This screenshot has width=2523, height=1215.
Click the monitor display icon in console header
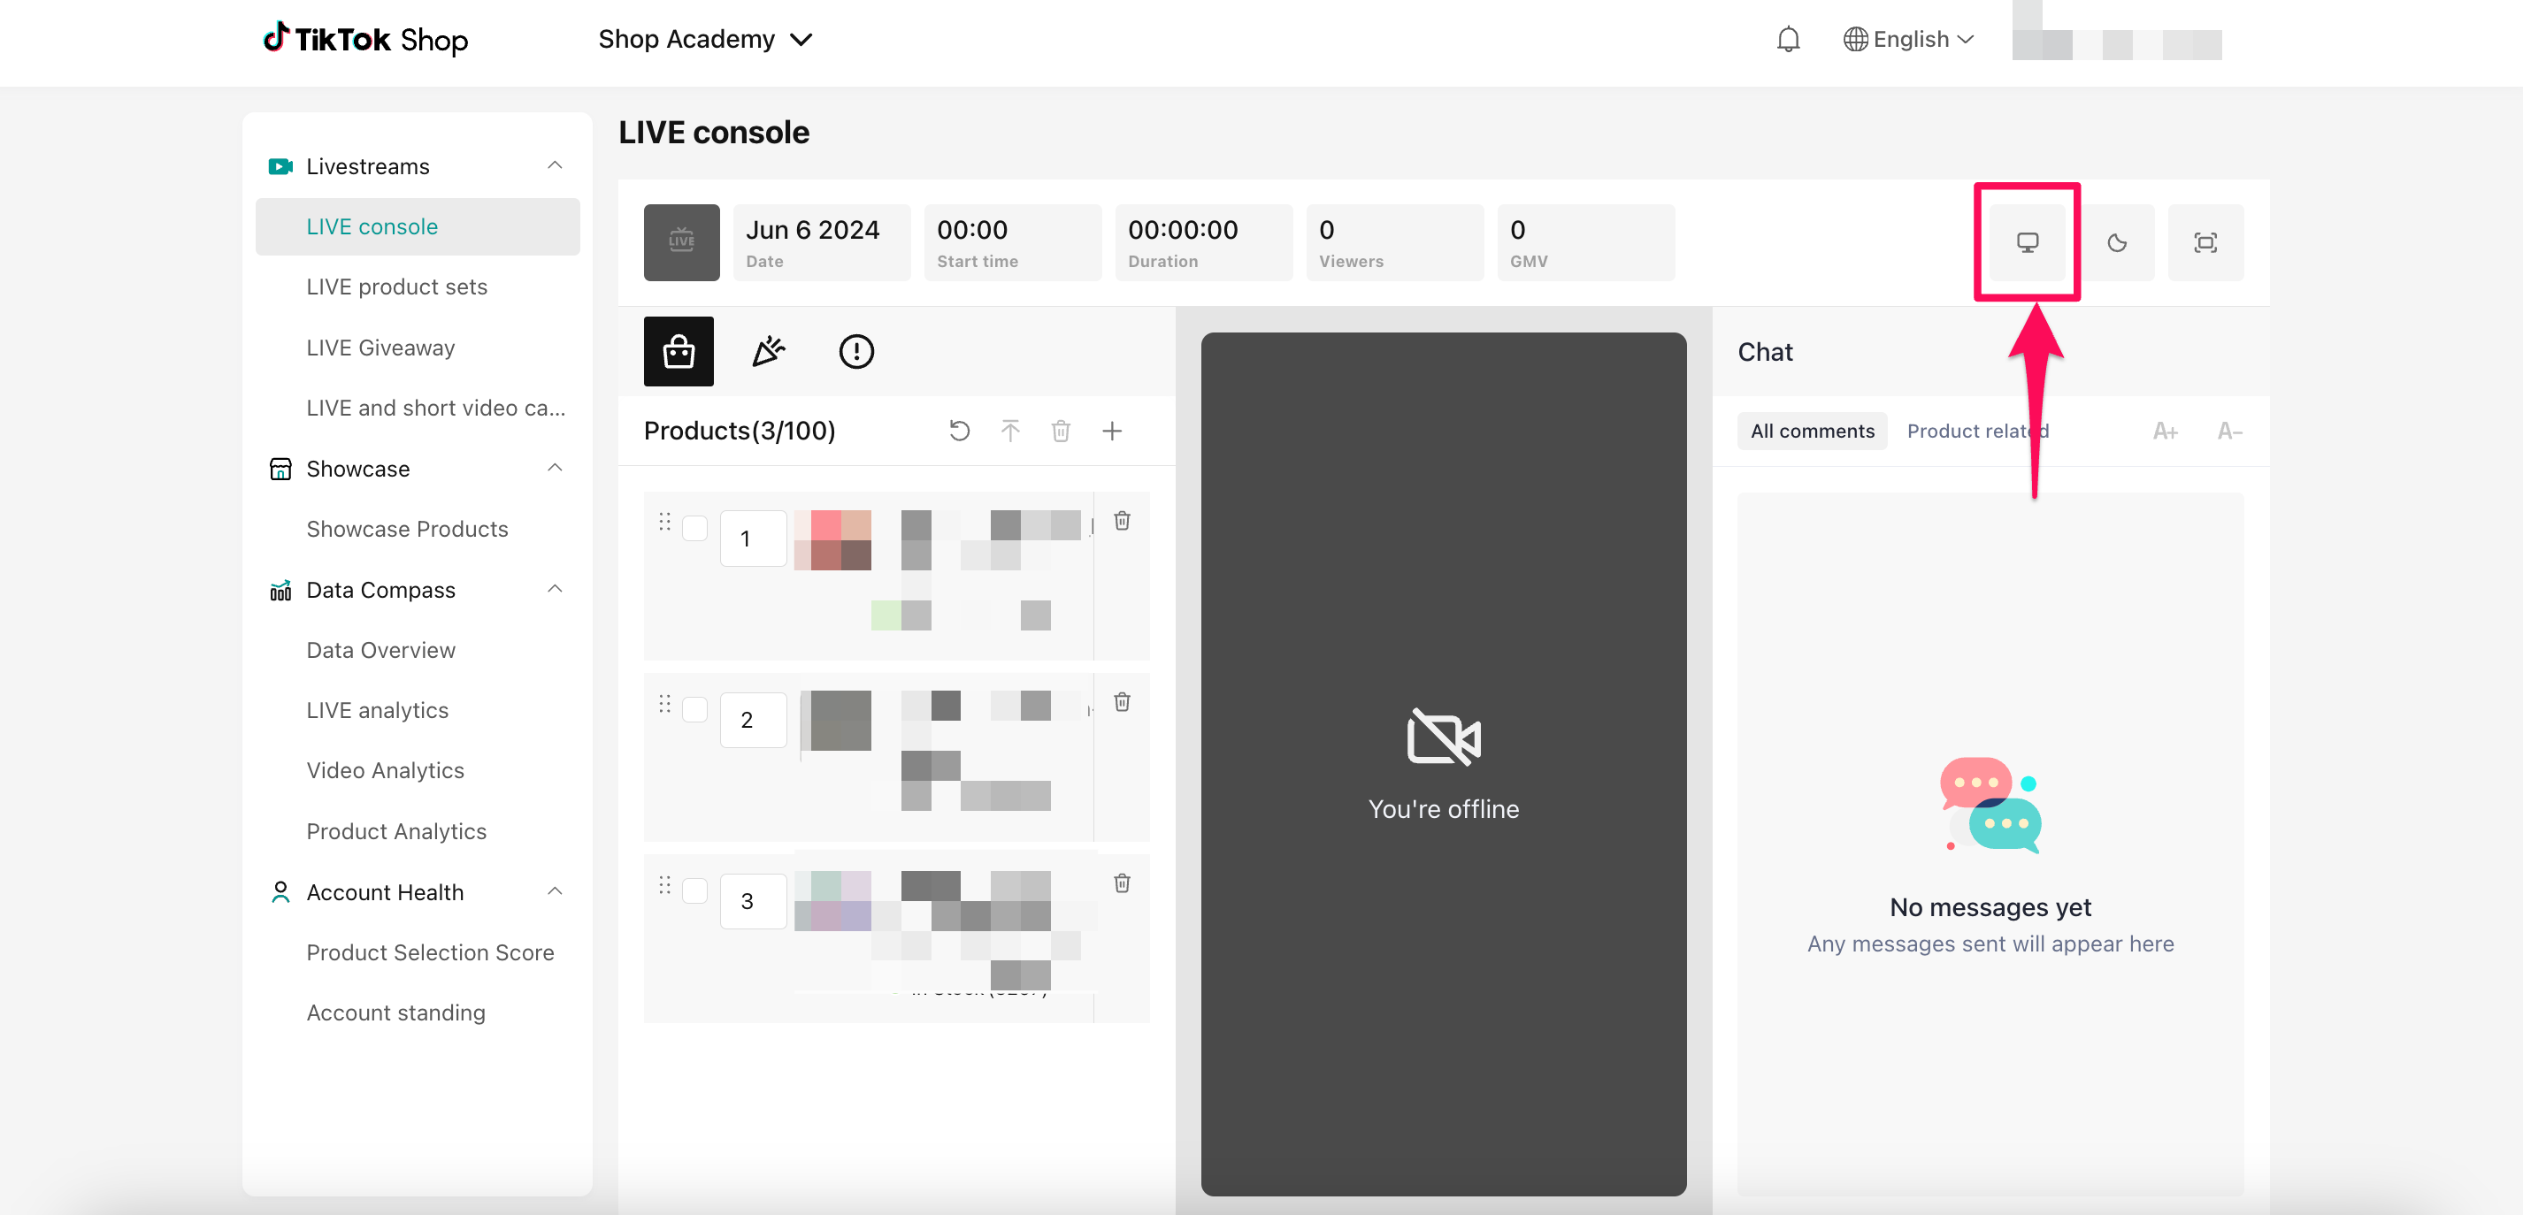pyautogui.click(x=2027, y=243)
